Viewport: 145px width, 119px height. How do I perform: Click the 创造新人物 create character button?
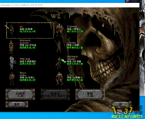coord(20,94)
